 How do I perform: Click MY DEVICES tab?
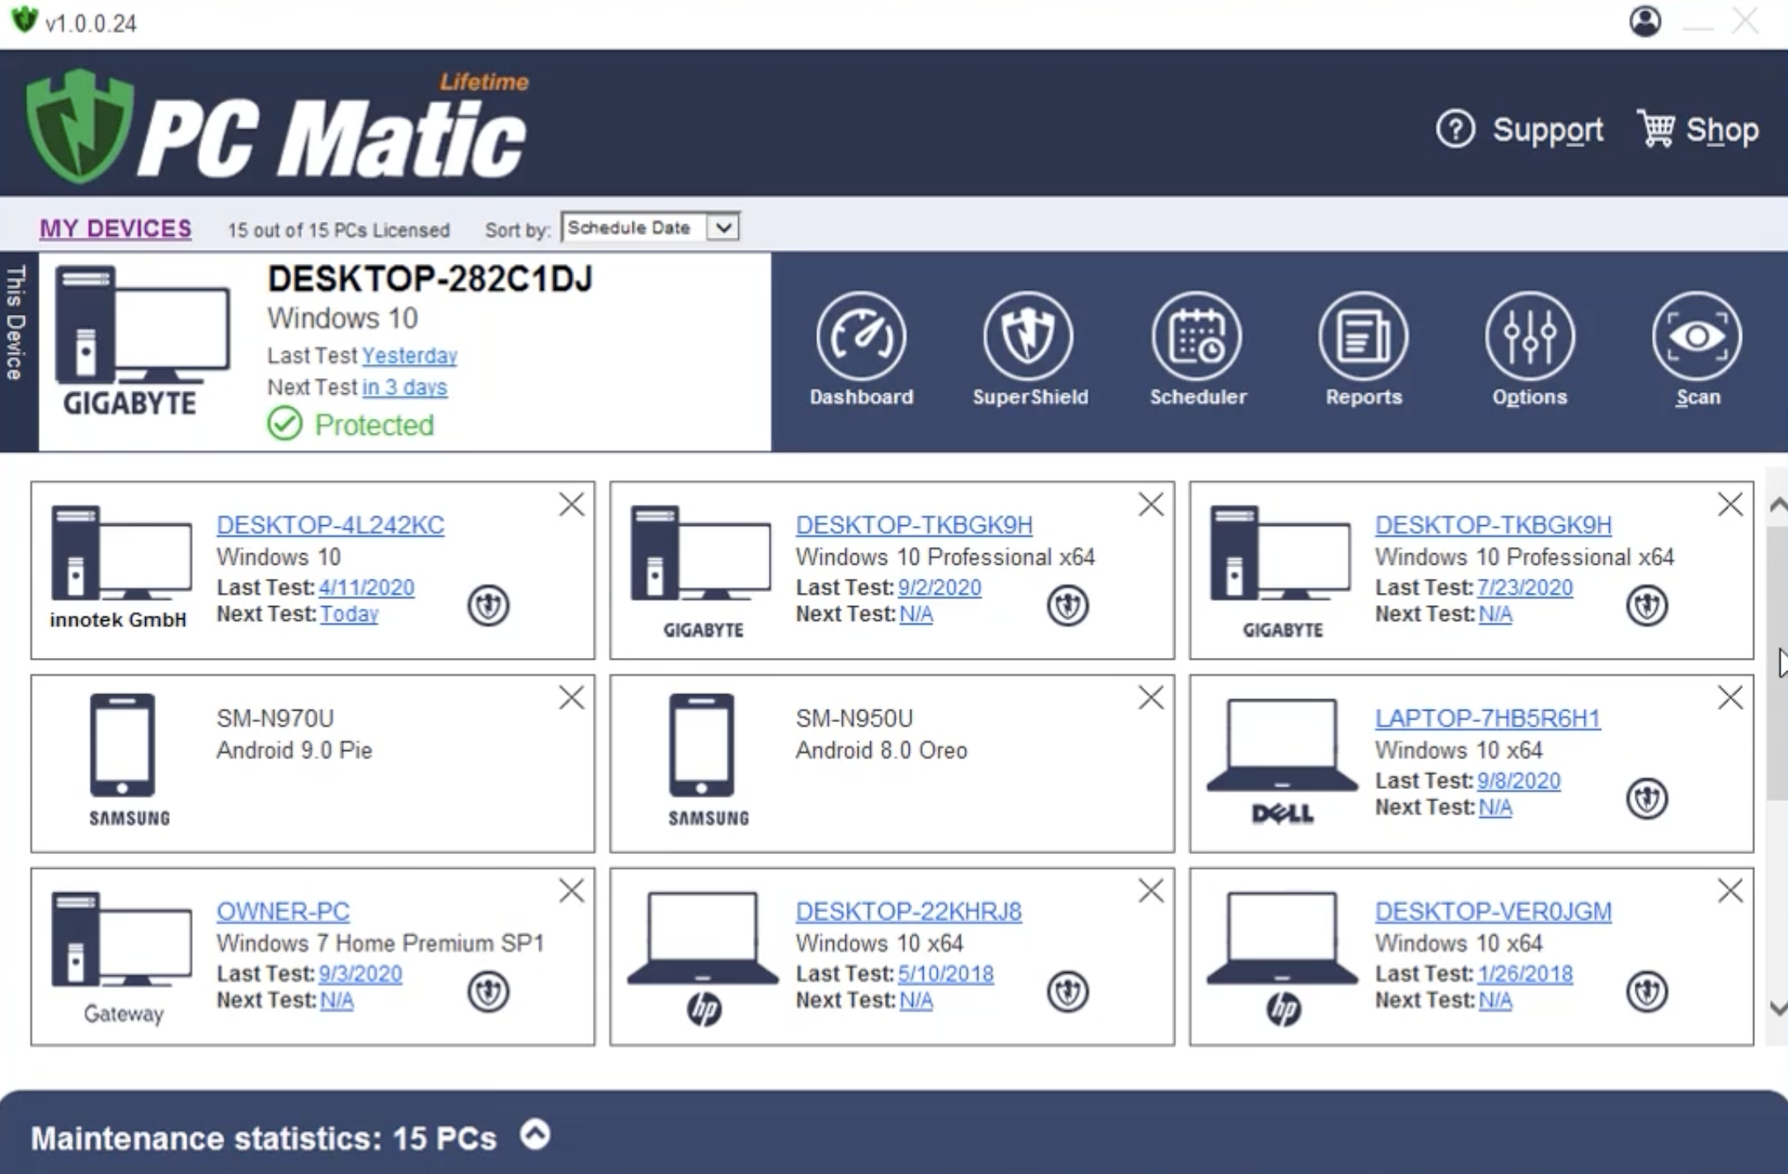click(114, 227)
